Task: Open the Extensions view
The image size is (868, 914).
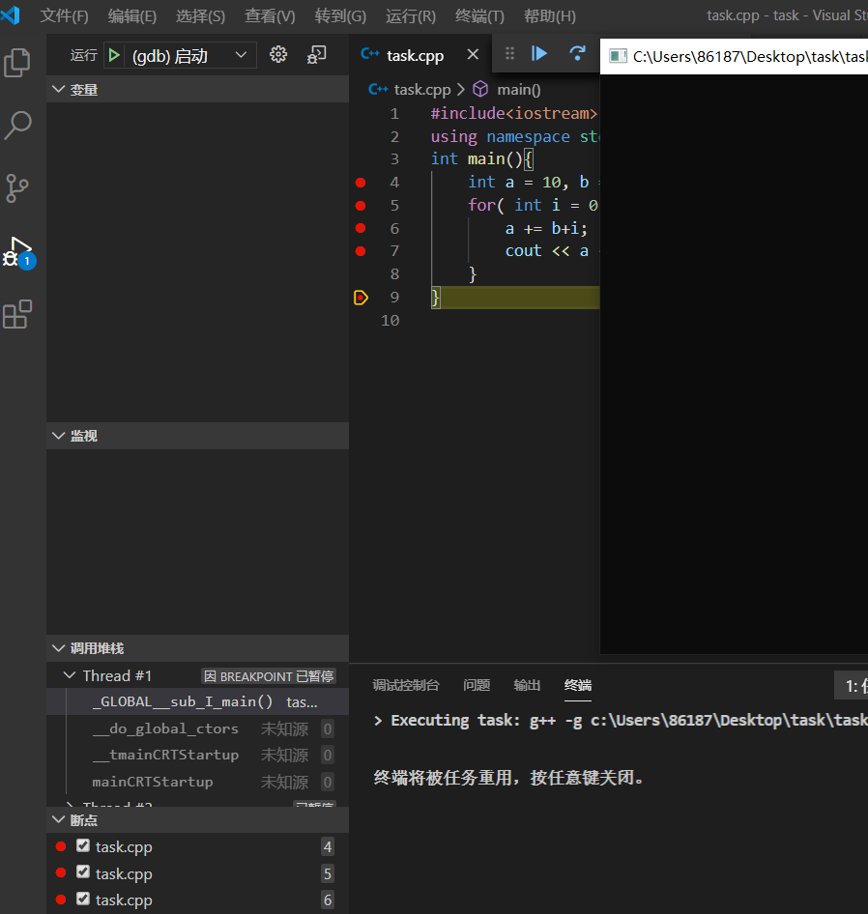Action: click(17, 315)
